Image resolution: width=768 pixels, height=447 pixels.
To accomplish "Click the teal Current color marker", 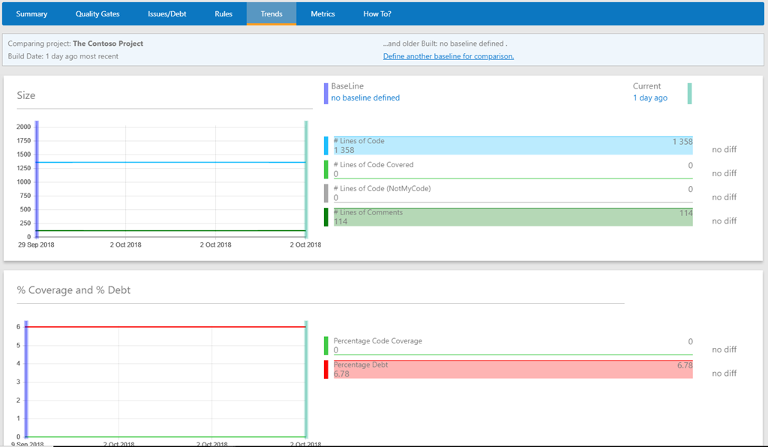I will tap(689, 93).
